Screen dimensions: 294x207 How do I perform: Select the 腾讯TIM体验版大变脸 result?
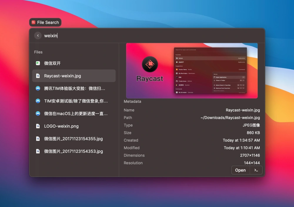(74, 88)
